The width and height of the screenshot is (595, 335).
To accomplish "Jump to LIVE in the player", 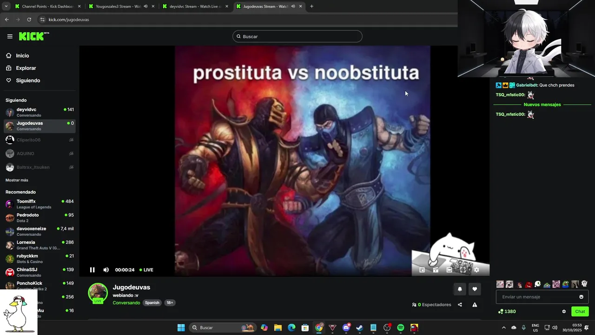I will coord(146,270).
